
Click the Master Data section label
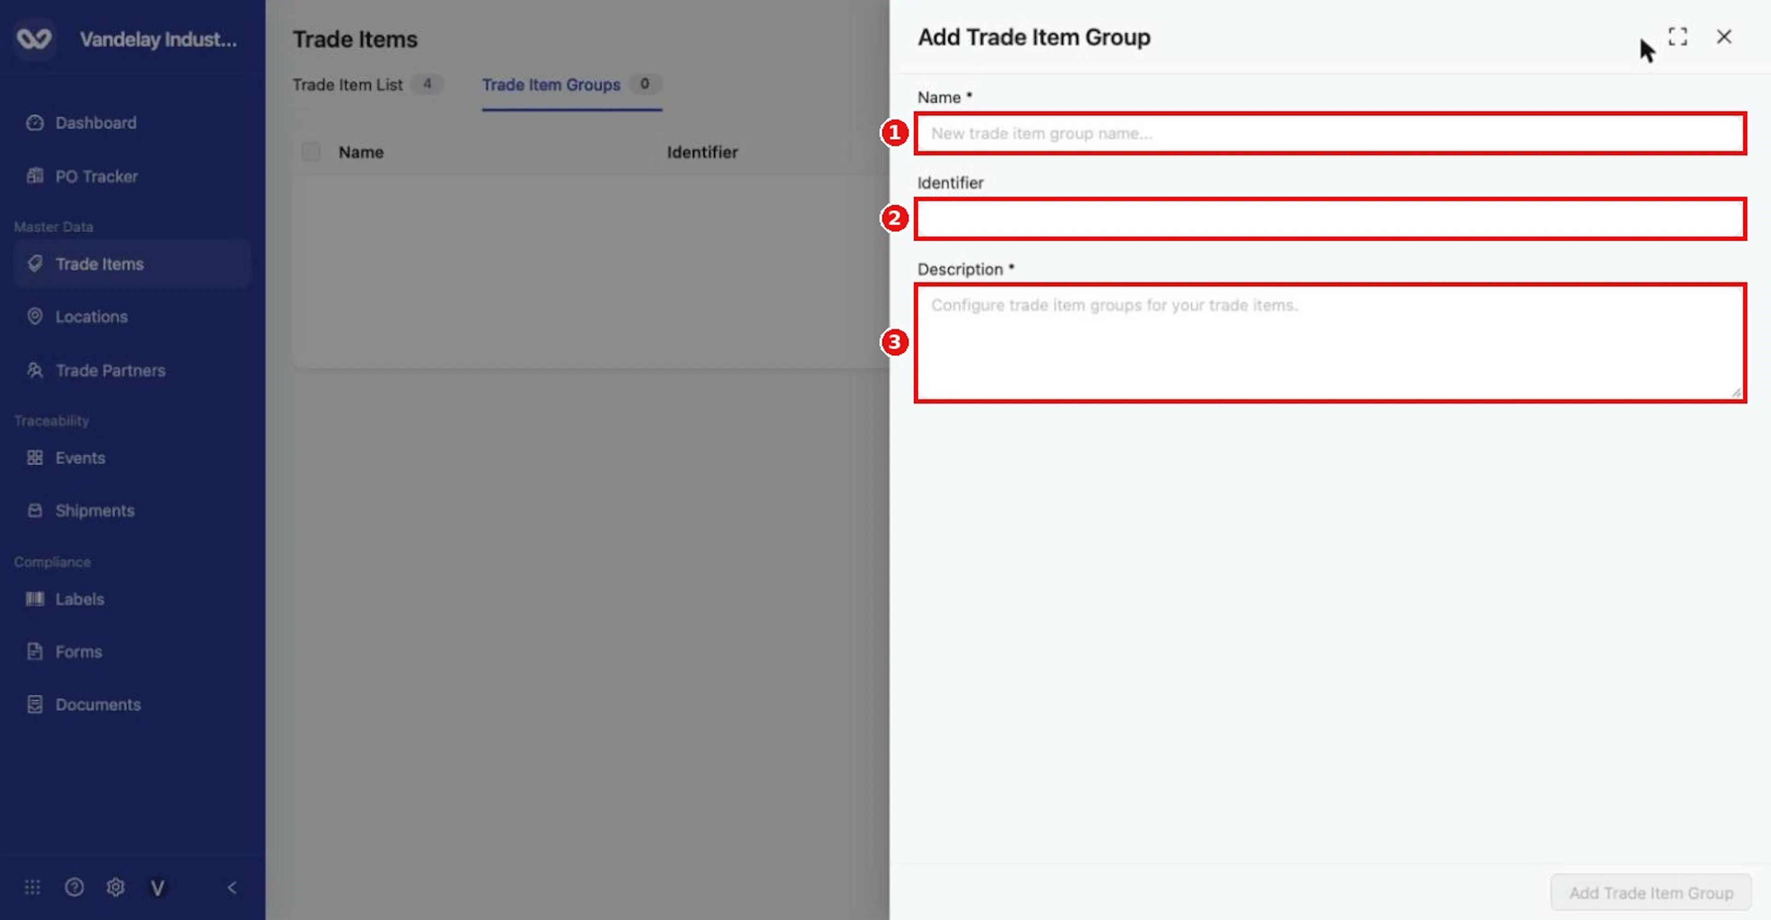coord(53,227)
